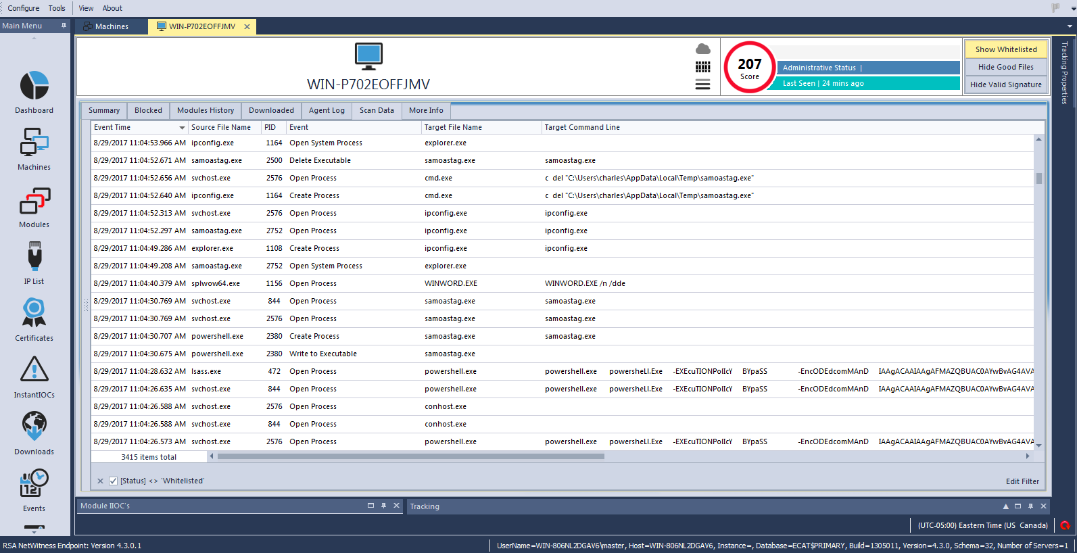Toggle Hide Good Files option

(x=1005, y=67)
